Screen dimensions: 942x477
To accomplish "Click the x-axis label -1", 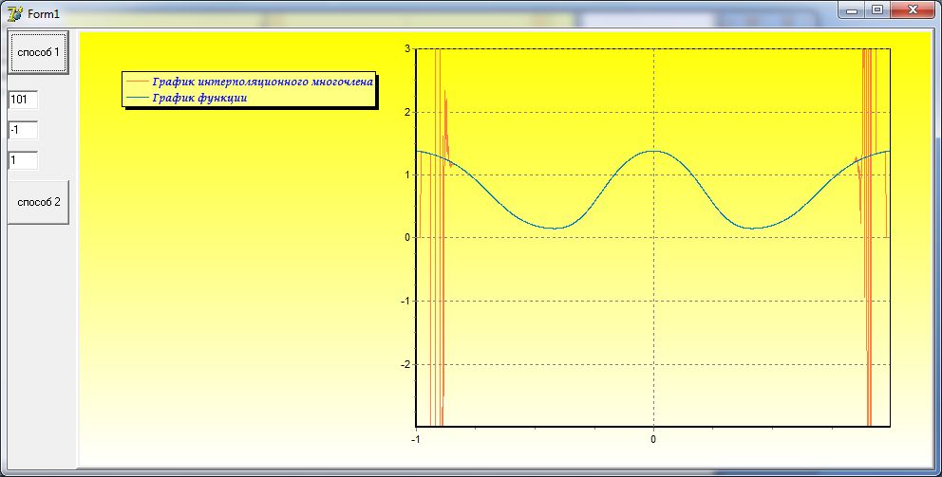I will [x=415, y=439].
